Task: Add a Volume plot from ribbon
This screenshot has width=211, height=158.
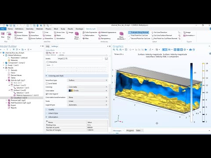Action: pos(18,32)
